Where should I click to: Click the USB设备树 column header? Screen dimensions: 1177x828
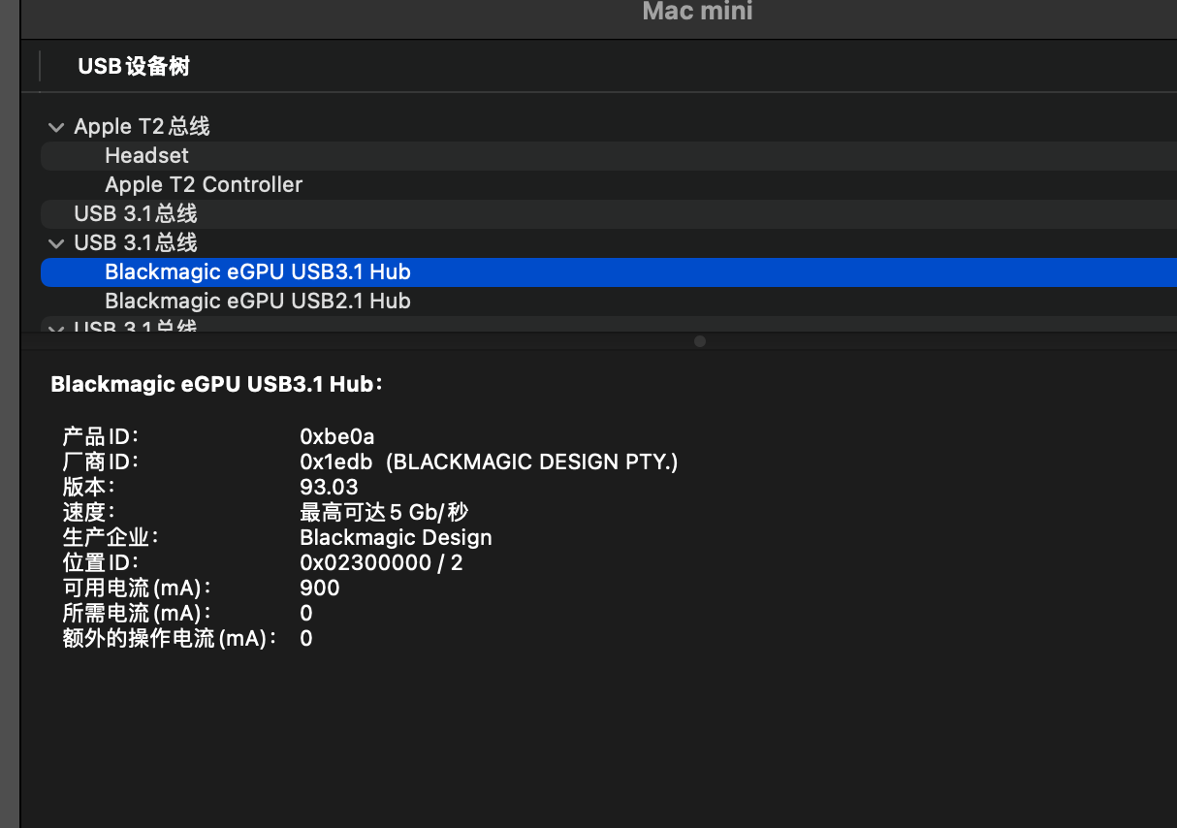pos(134,66)
